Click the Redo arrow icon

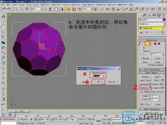pos(9,9)
